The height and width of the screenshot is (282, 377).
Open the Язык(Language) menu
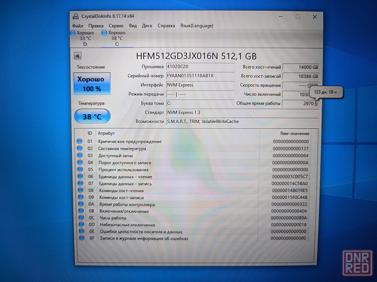click(197, 26)
